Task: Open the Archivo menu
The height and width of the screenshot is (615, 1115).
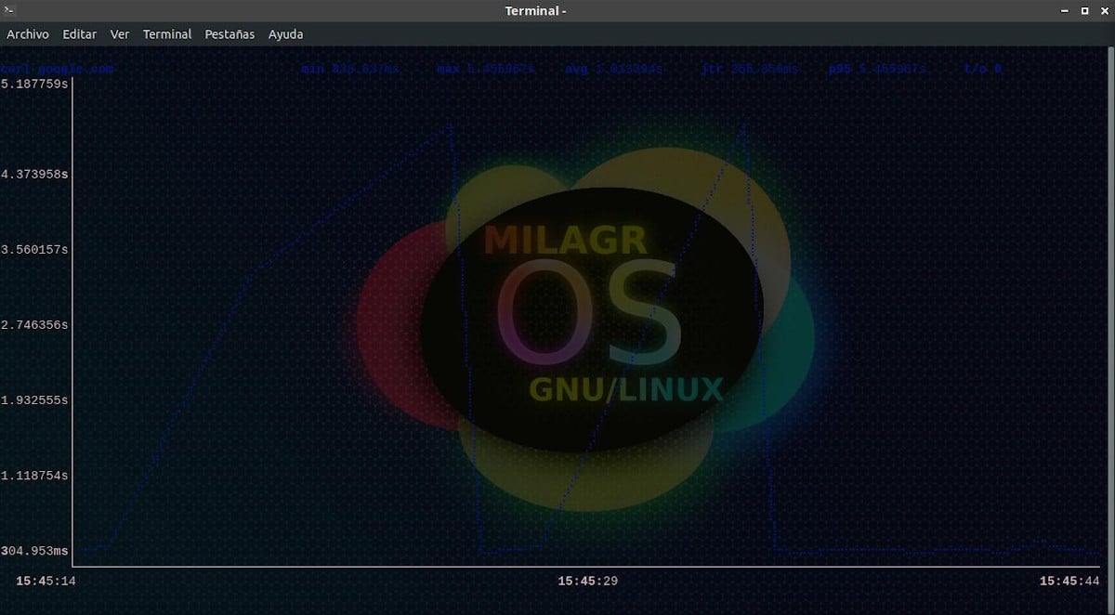Action: [x=28, y=34]
